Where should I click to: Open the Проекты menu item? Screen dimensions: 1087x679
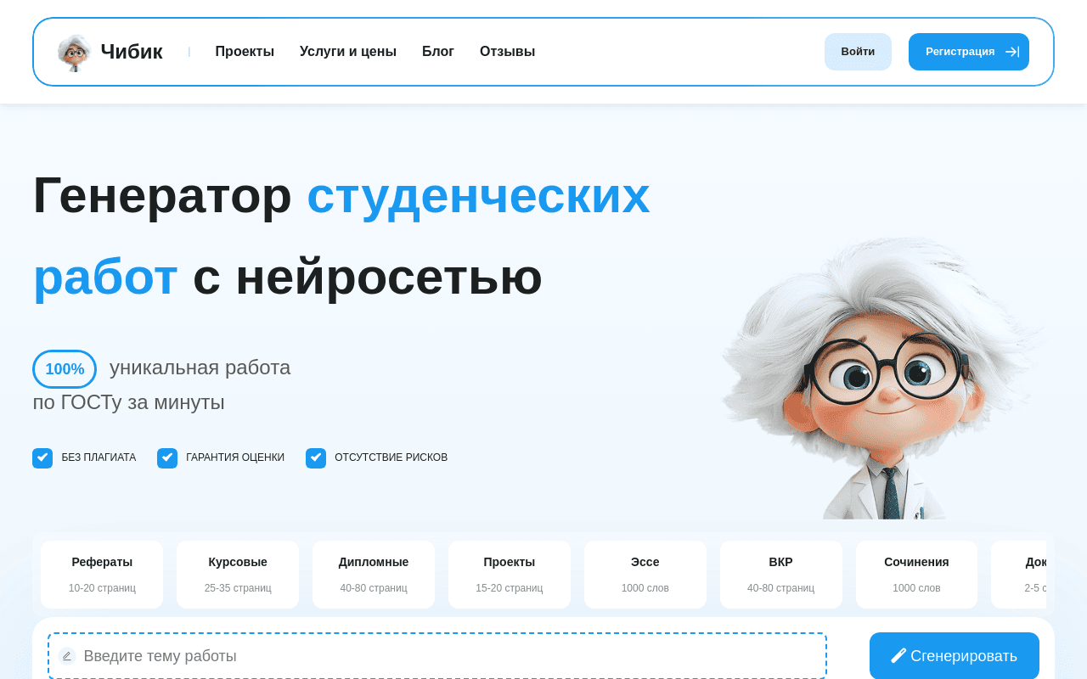tap(245, 52)
